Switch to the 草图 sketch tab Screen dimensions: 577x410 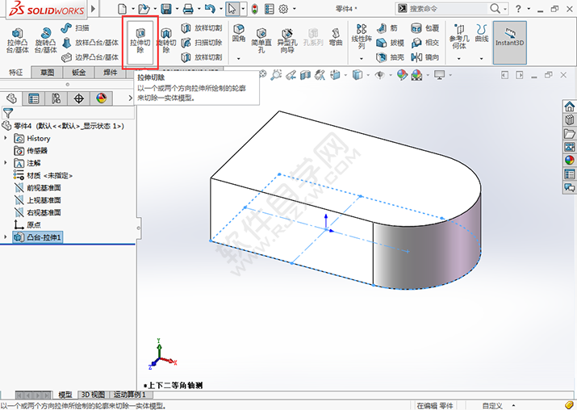click(x=47, y=73)
